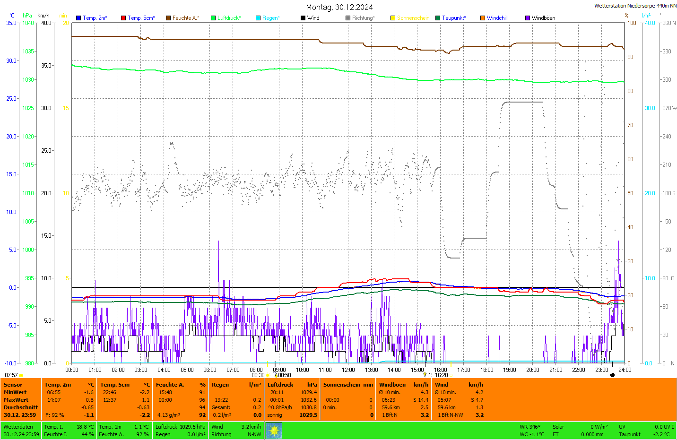
Task: Click the green Luftdruck legend square
Action: point(213,18)
